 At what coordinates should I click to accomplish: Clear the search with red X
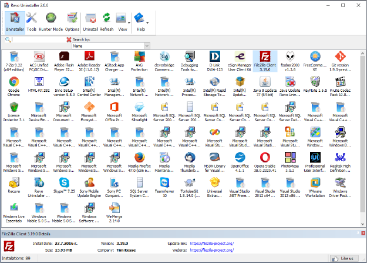[69, 39]
